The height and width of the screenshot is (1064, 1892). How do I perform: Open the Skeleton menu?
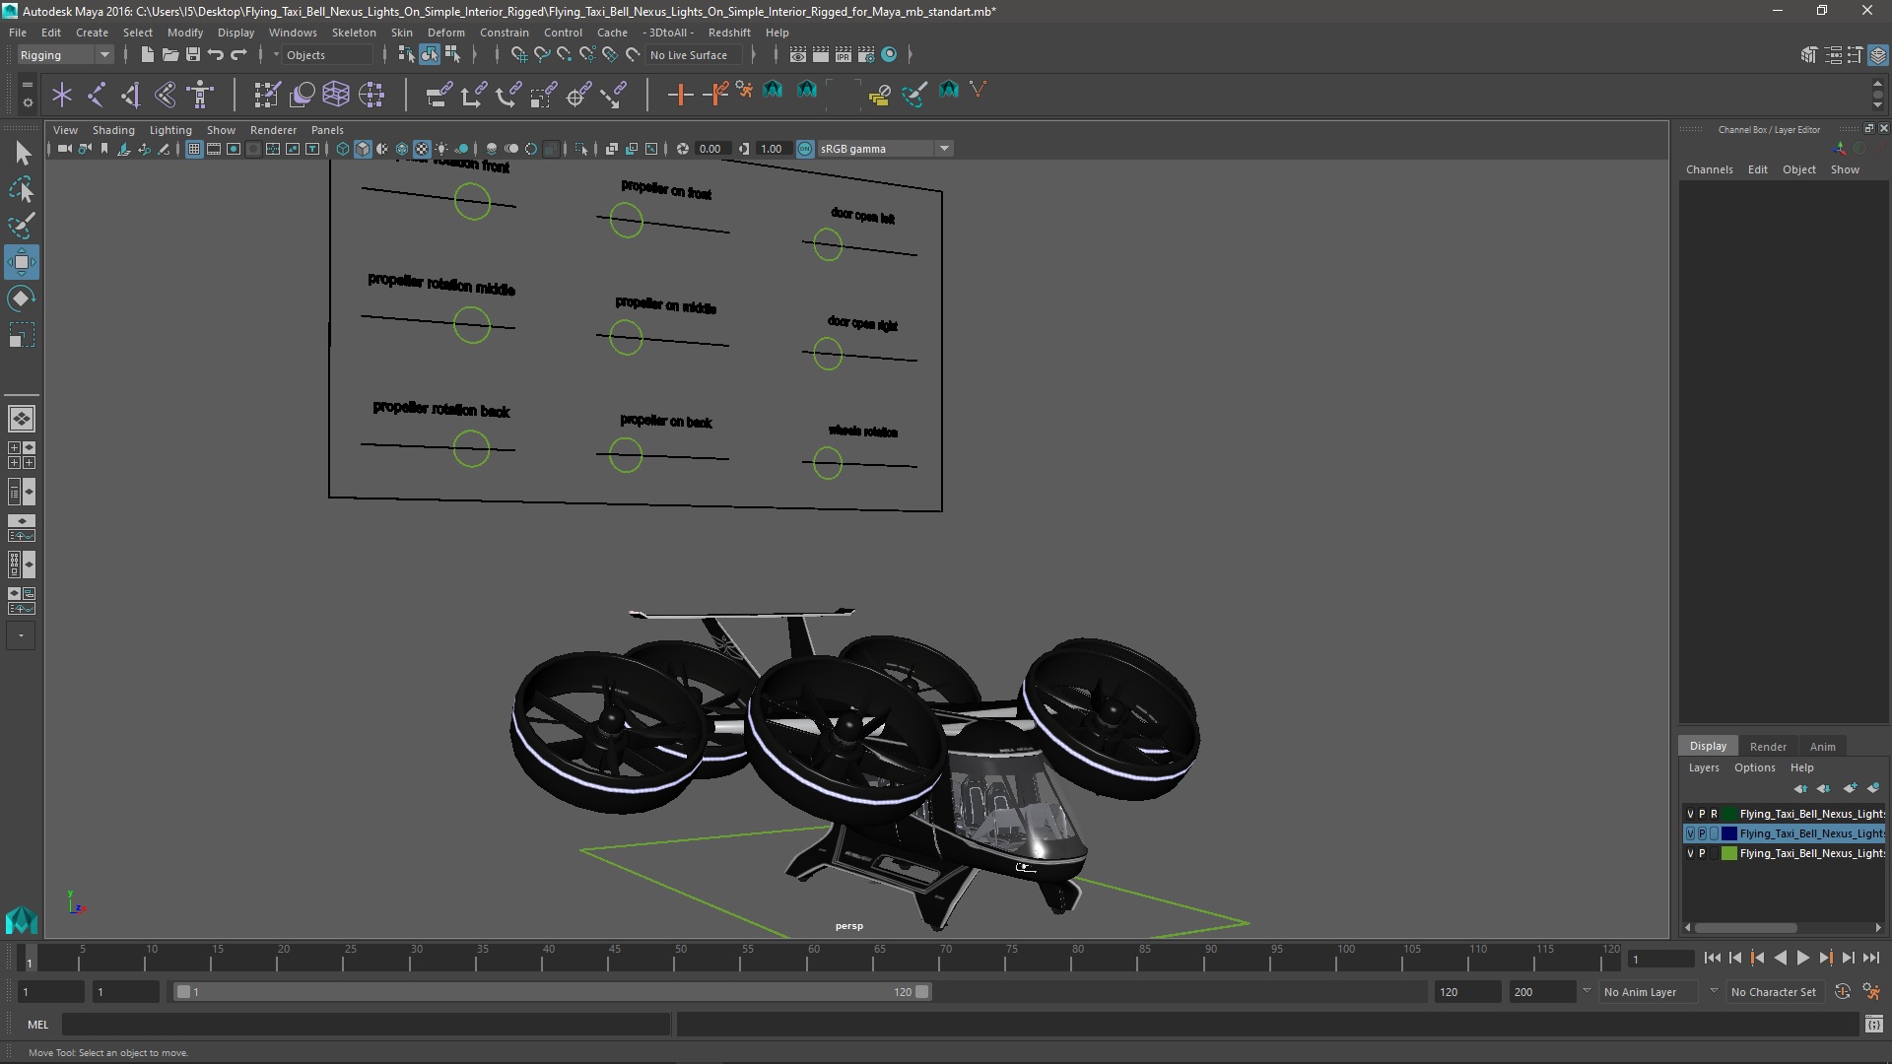[x=353, y=33]
